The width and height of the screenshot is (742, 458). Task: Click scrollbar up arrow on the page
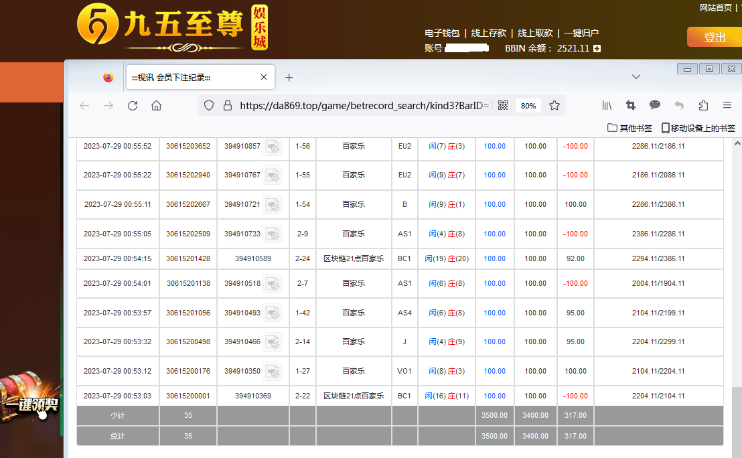tap(737, 143)
